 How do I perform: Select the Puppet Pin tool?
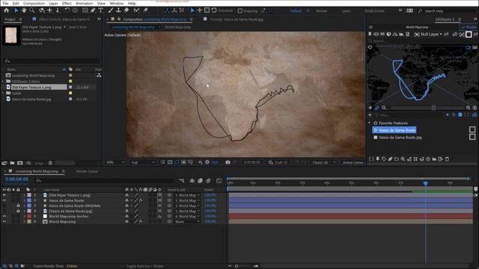(x=146, y=10)
